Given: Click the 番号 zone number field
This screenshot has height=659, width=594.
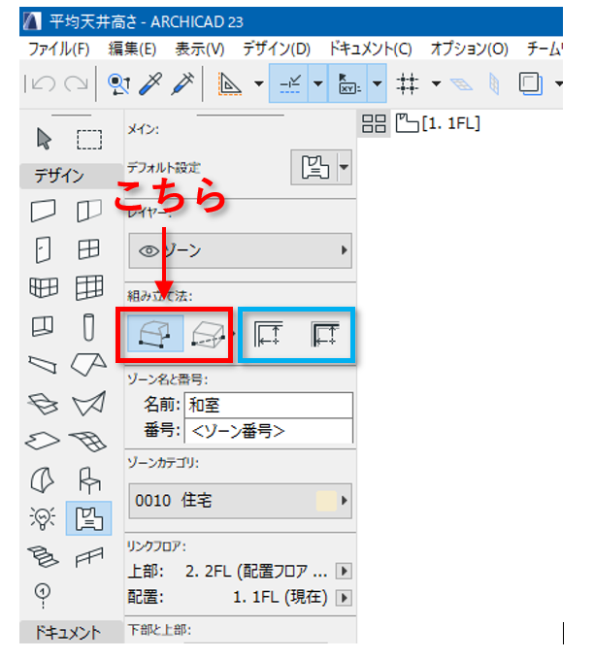Looking at the screenshot, I should tap(268, 431).
